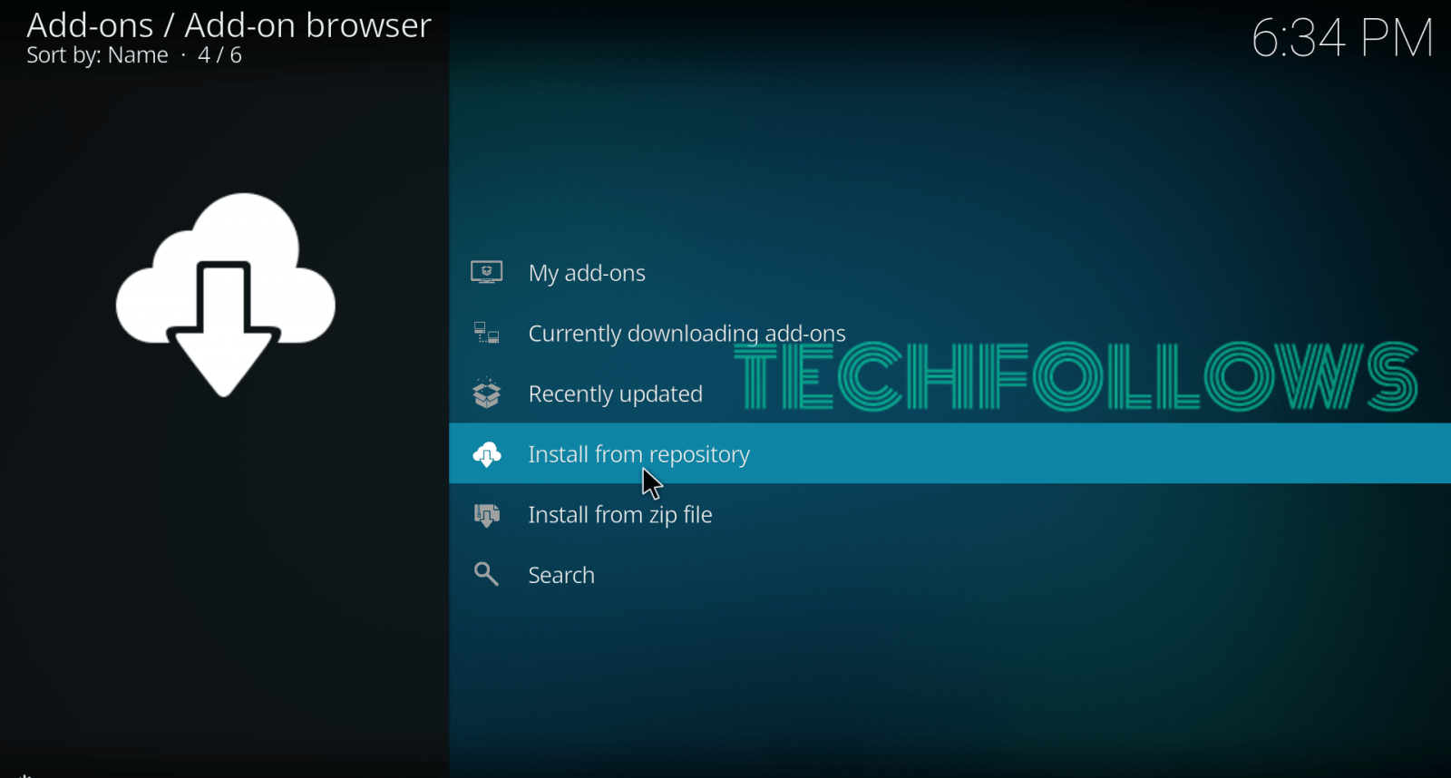Open the My add-ons entry
Image resolution: width=1451 pixels, height=778 pixels.
click(949, 272)
